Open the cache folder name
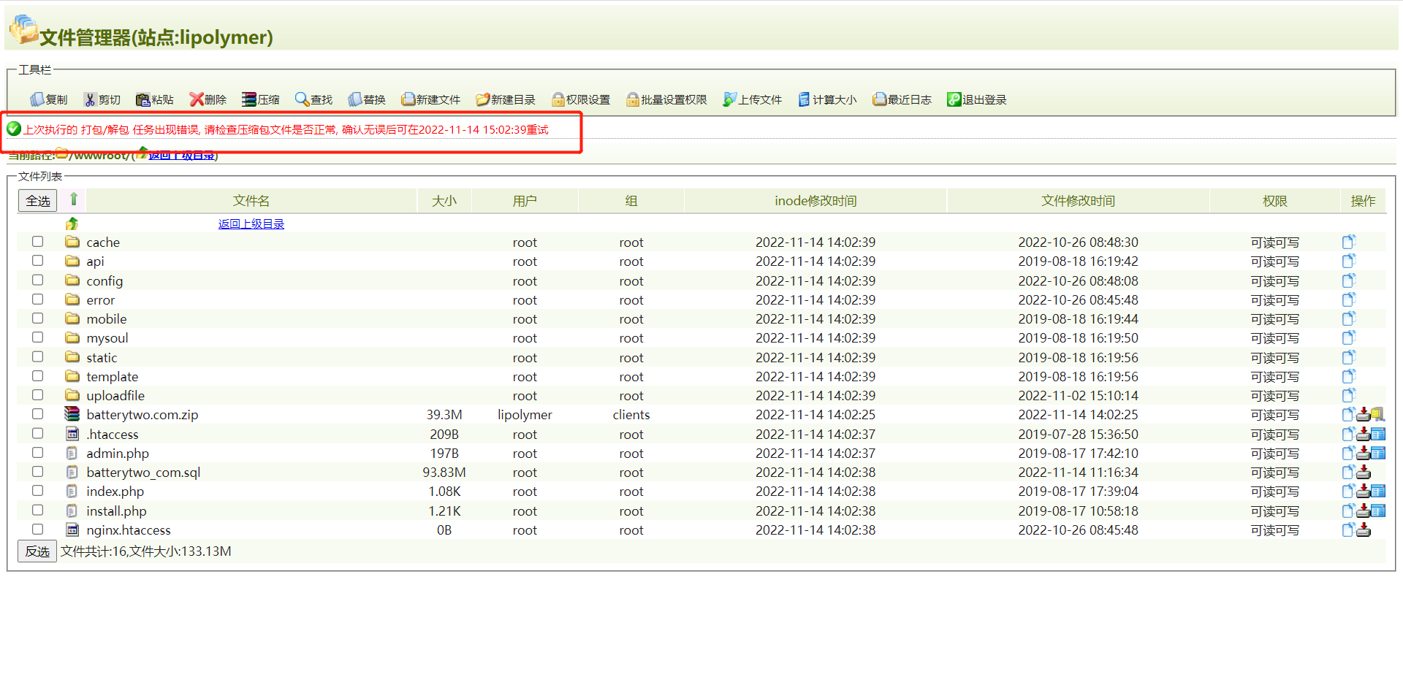This screenshot has width=1403, height=688. click(x=103, y=242)
